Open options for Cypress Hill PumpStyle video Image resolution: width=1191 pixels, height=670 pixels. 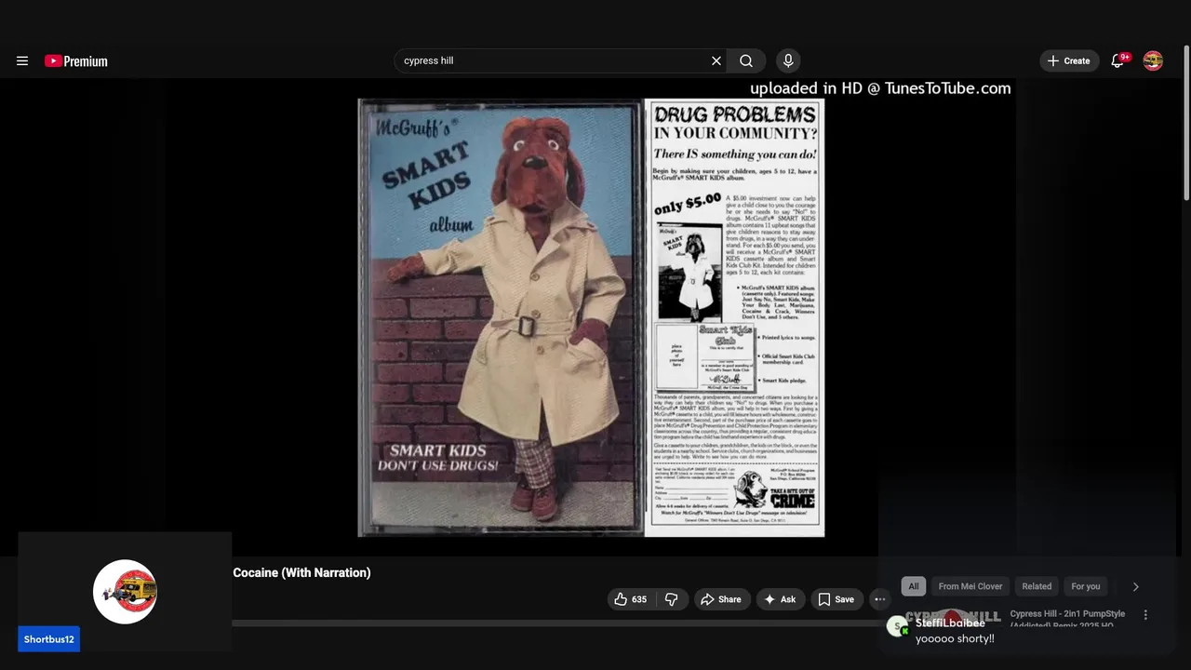coord(1145,615)
